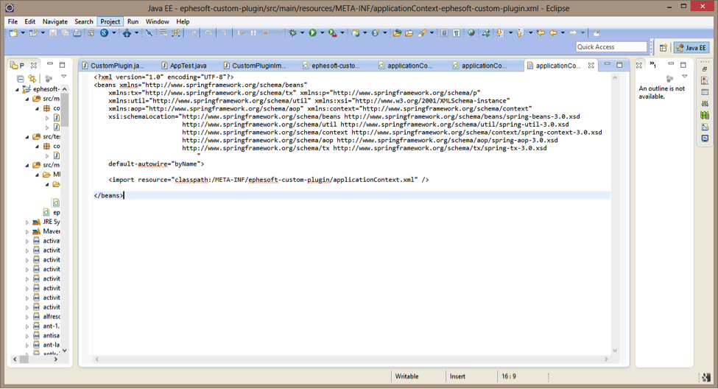Toggle Show Whitespace Characters pilcrow icon
The image size is (718, 389).
pos(457,33)
